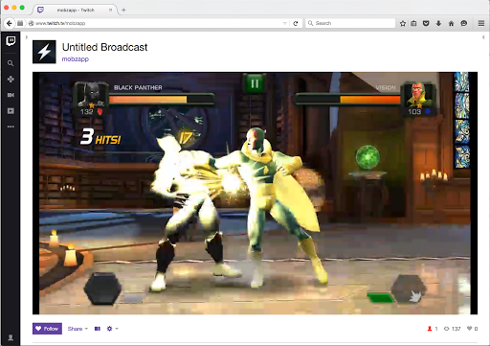Reload the page with the refresh icon
Image resolution: width=490 pixels, height=346 pixels.
(x=296, y=23)
